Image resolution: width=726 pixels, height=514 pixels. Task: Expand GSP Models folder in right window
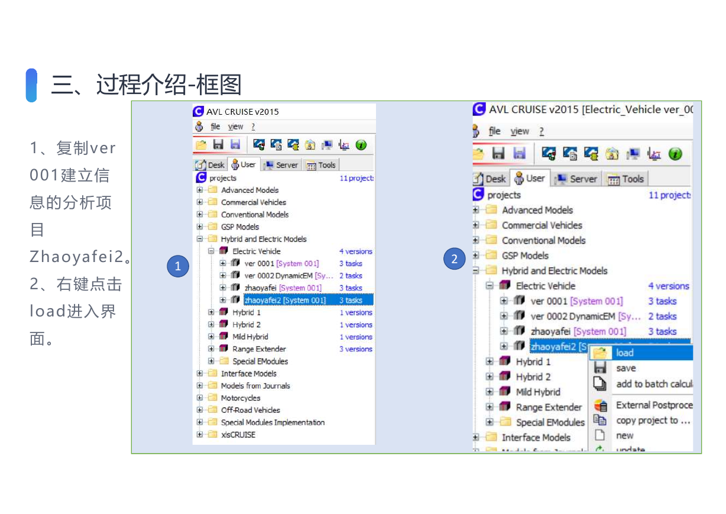tap(476, 256)
